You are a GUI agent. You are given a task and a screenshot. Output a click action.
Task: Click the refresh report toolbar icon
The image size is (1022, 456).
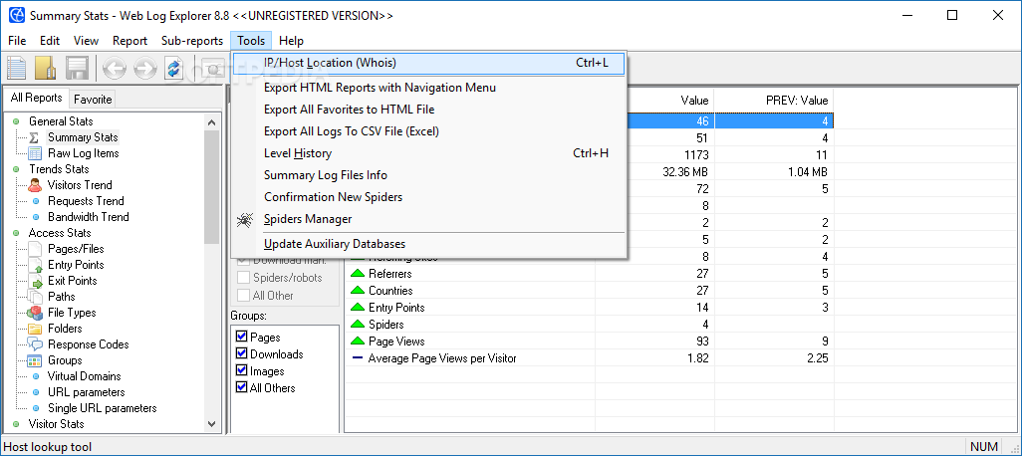click(174, 68)
